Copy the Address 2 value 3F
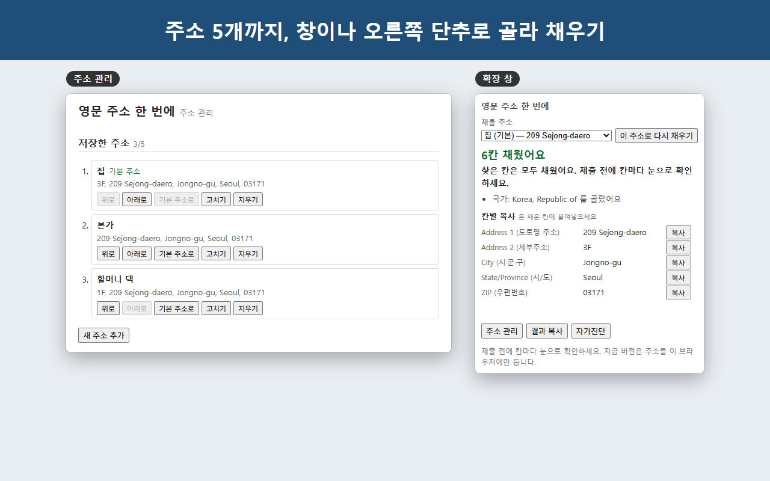Image resolution: width=770 pixels, height=481 pixels. click(x=678, y=248)
